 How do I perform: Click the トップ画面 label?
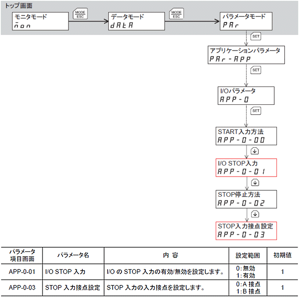click(19, 6)
